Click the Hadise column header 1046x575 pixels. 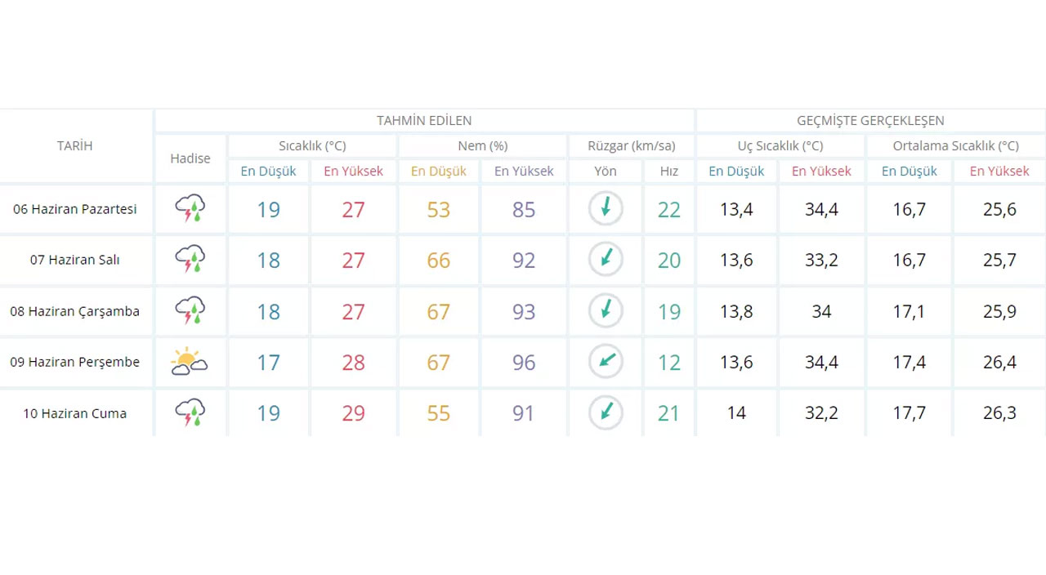point(190,158)
